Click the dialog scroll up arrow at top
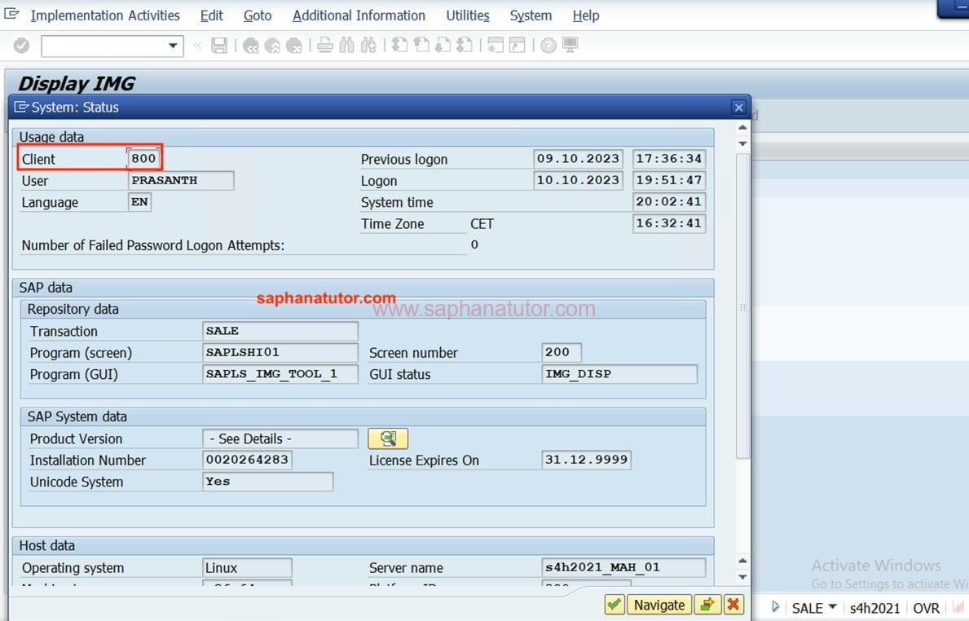The image size is (969, 621). [742, 127]
